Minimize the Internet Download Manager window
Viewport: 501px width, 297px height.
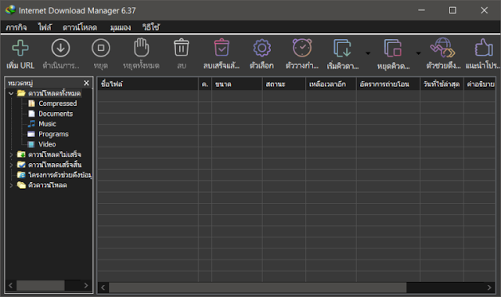click(x=421, y=10)
